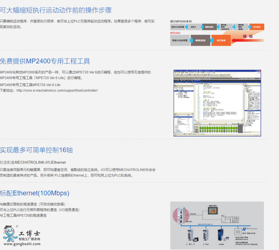Click heading 免费提供MP2400专用工程工具

click(45, 61)
